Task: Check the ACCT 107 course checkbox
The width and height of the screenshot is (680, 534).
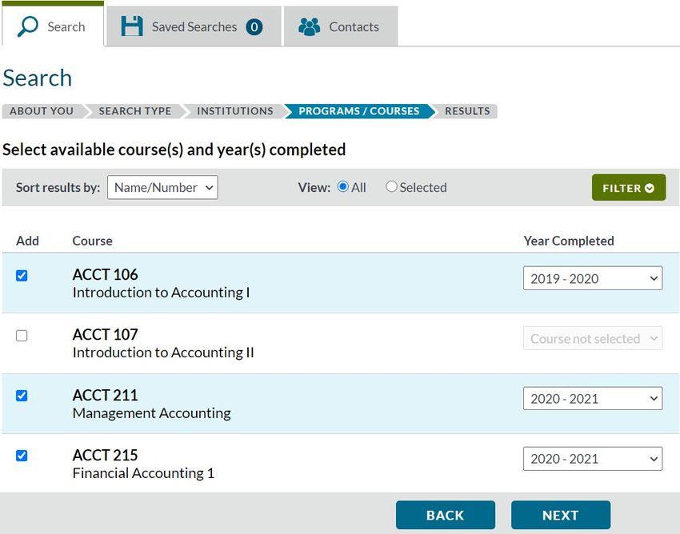Action: click(22, 336)
